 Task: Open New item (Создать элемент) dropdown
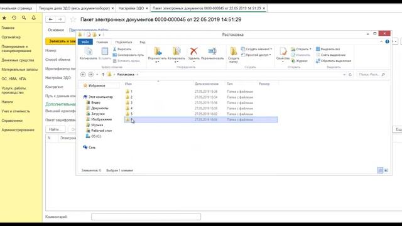click(257, 49)
